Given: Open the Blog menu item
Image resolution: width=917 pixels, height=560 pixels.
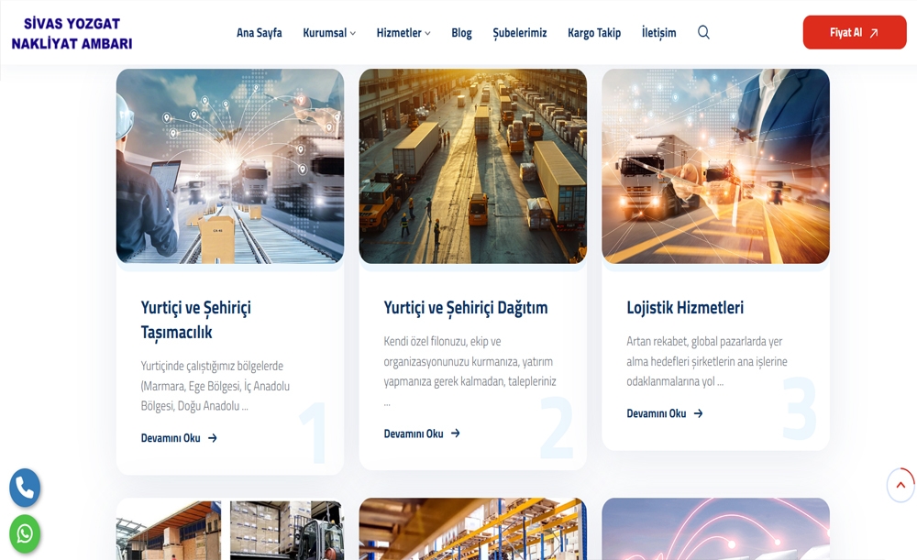Looking at the screenshot, I should click(461, 33).
